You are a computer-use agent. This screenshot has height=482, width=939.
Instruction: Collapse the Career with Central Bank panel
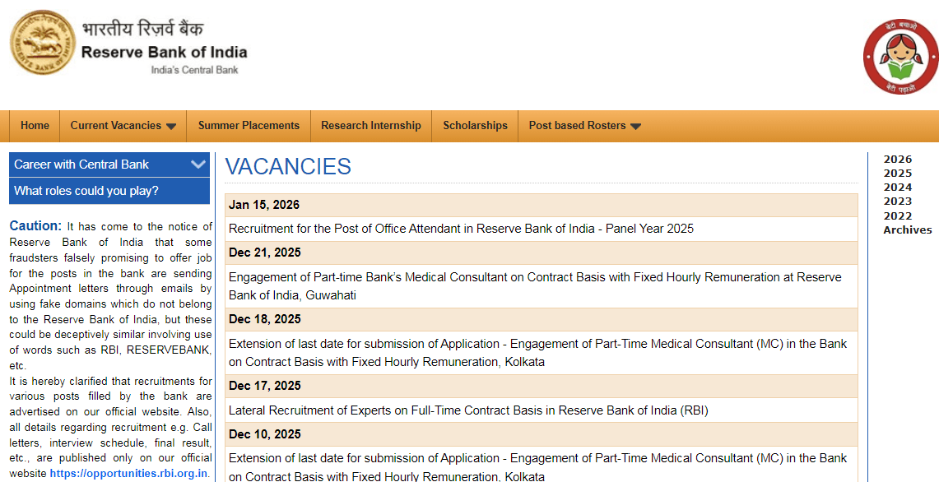[x=198, y=164]
